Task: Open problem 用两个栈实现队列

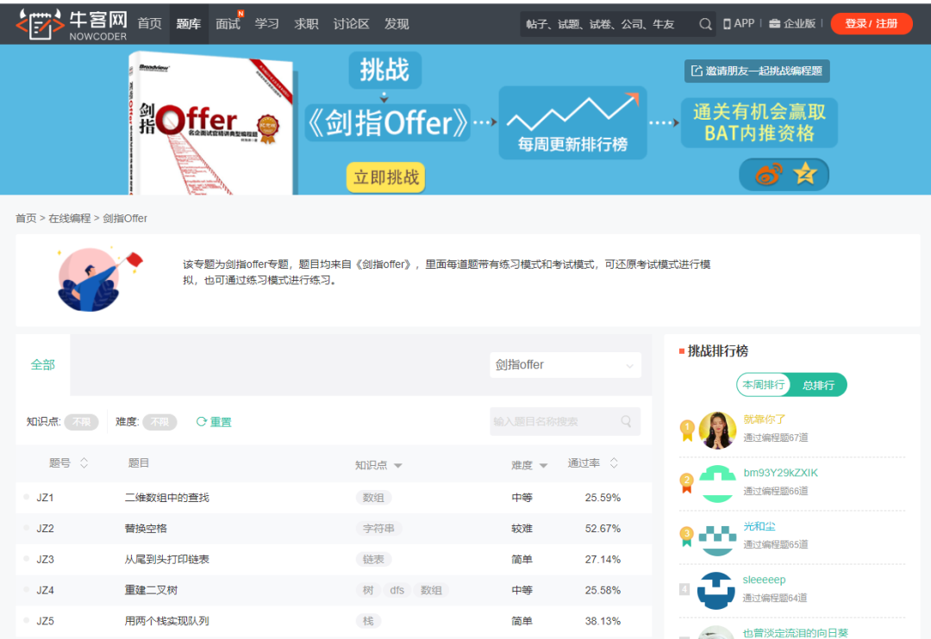Action: [x=167, y=621]
